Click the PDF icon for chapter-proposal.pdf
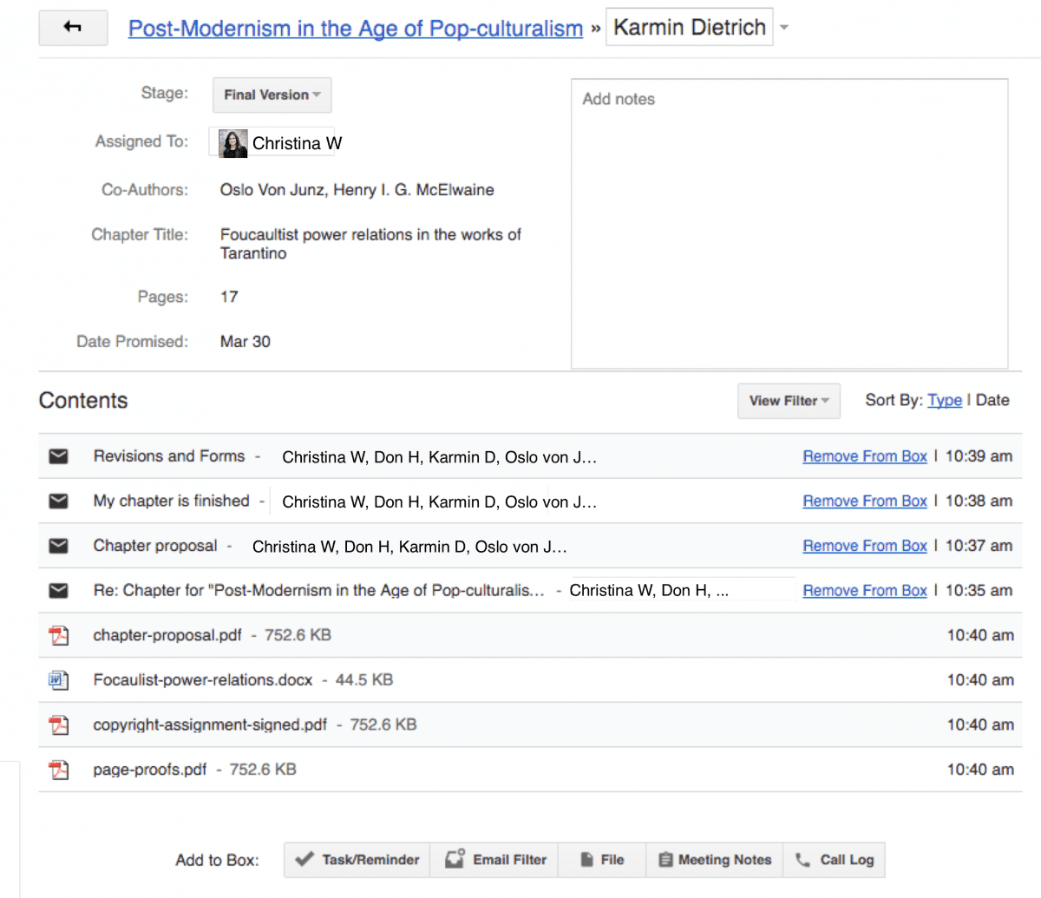This screenshot has width=1041, height=898. click(58, 635)
